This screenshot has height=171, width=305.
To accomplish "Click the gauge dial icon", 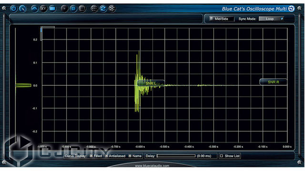I will point(23,9).
